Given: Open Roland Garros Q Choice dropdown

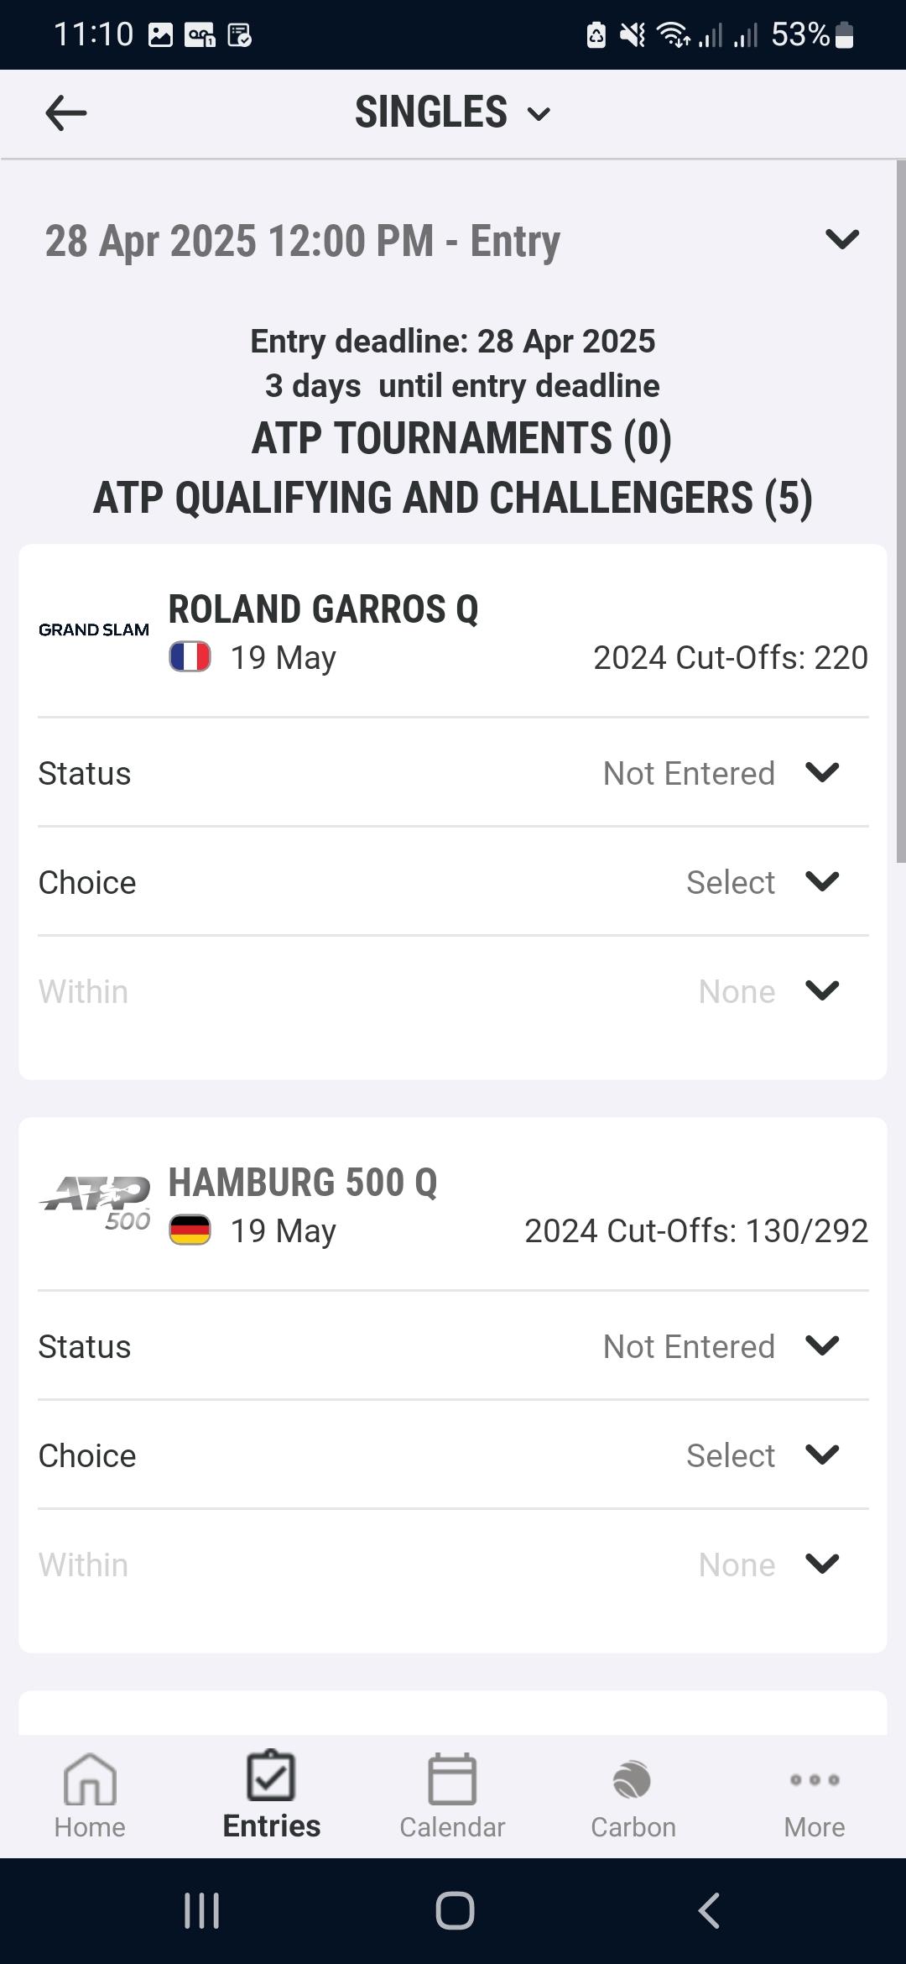Looking at the screenshot, I should tap(821, 882).
